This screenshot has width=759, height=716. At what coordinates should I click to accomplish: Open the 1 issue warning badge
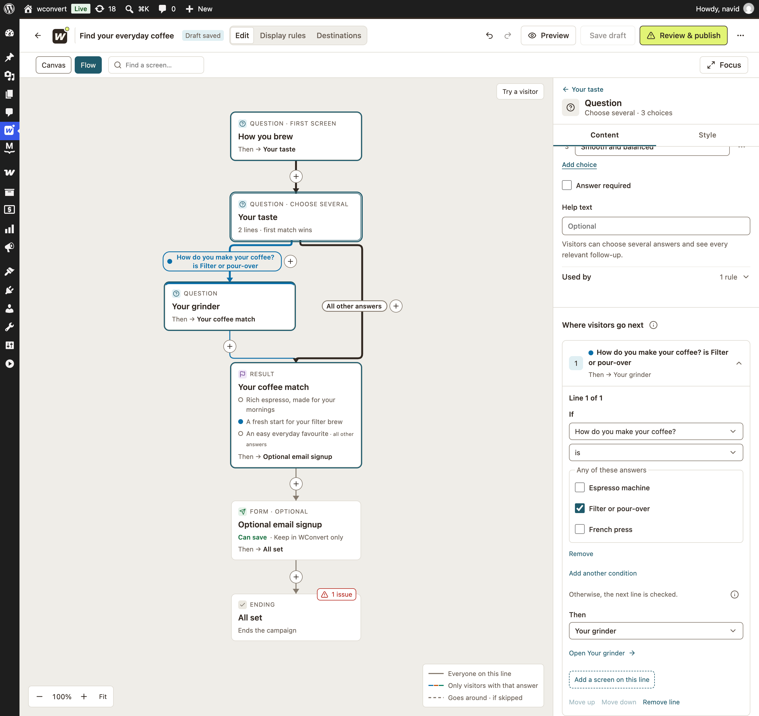click(x=336, y=594)
